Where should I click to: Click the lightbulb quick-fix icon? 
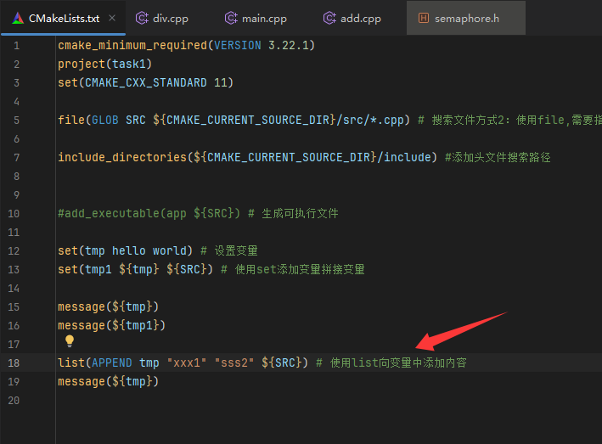70,341
